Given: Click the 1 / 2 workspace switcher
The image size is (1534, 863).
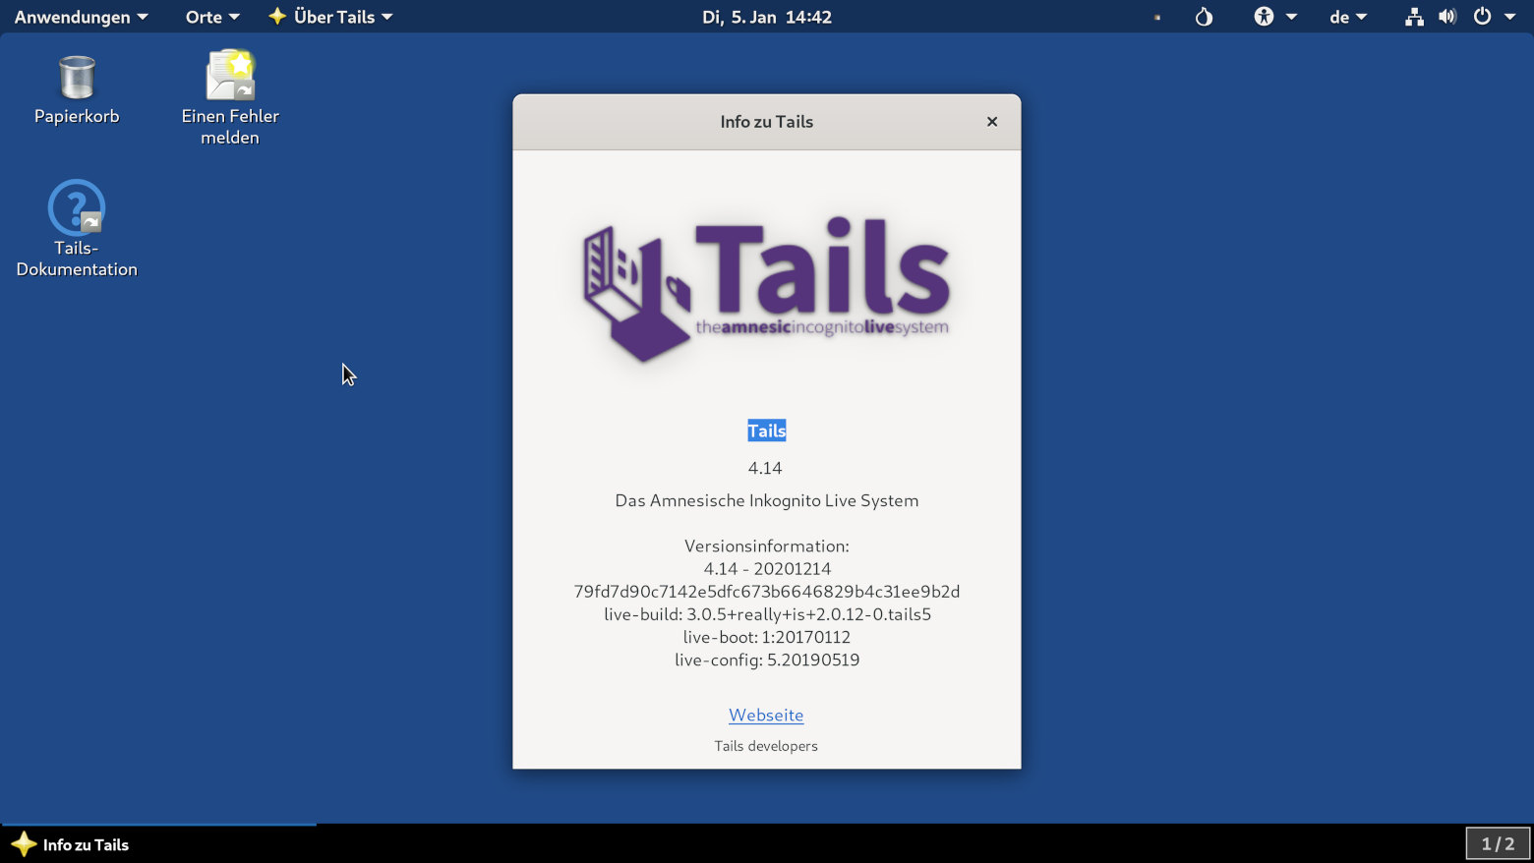Looking at the screenshot, I should [1498, 843].
